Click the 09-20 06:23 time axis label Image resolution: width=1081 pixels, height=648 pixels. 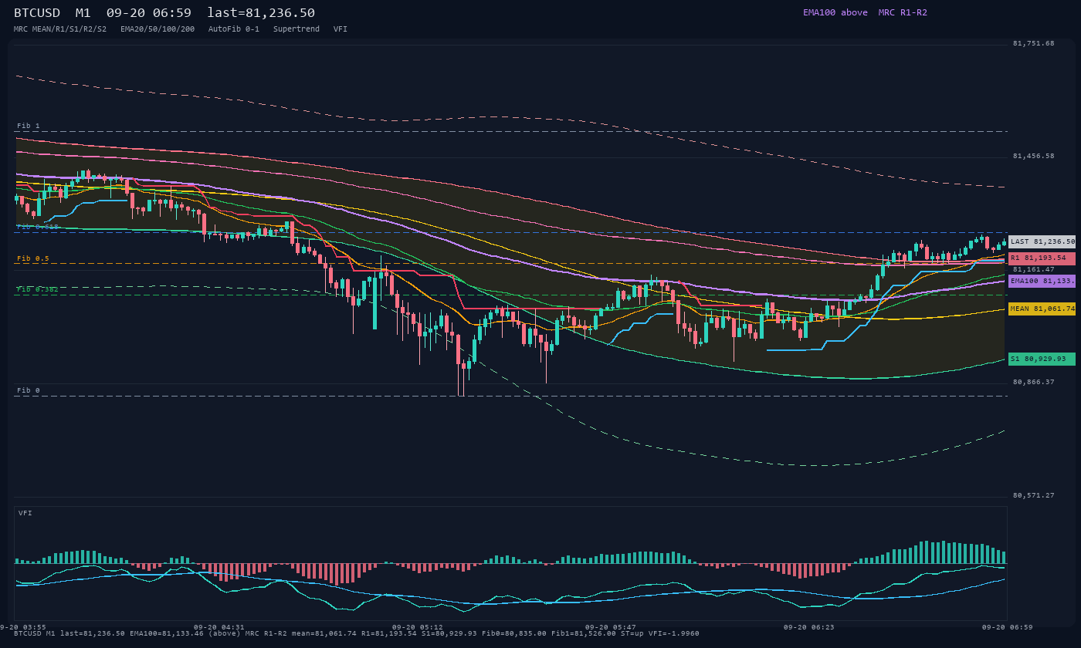tap(808, 627)
